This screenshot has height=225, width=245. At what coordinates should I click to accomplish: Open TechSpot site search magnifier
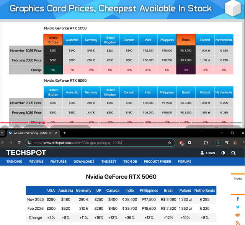tap(233, 153)
